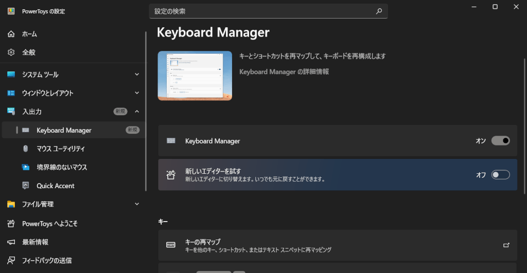The width and height of the screenshot is (527, 273).
Task: Expand the システム ツール section
Action: [x=137, y=75]
